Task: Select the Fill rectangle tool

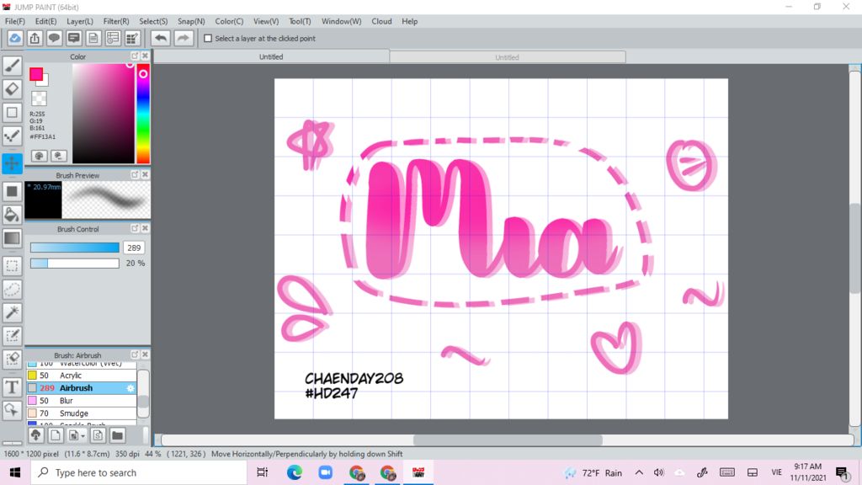Action: pyautogui.click(x=12, y=191)
